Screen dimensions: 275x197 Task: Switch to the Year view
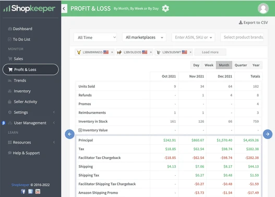click(x=256, y=65)
